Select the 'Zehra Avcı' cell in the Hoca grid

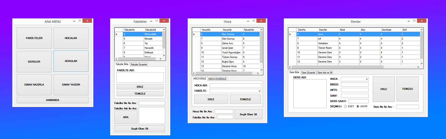tap(232, 43)
